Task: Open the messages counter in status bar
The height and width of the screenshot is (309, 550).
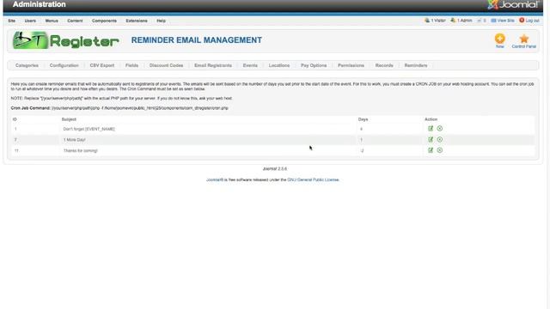Action: point(481,21)
